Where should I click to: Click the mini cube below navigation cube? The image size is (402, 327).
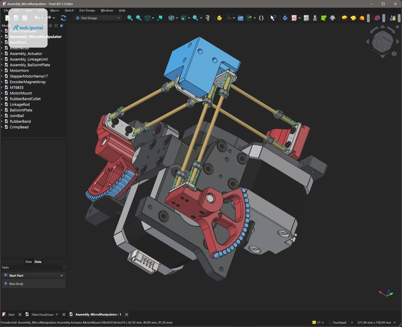pyautogui.click(x=394, y=53)
